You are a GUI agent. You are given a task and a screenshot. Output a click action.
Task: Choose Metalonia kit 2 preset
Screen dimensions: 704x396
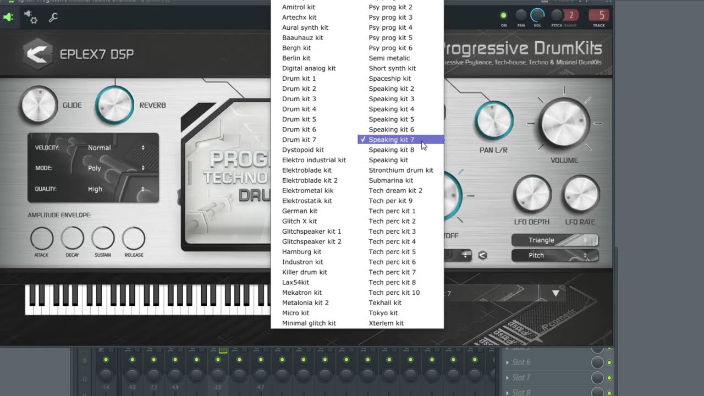click(x=314, y=302)
